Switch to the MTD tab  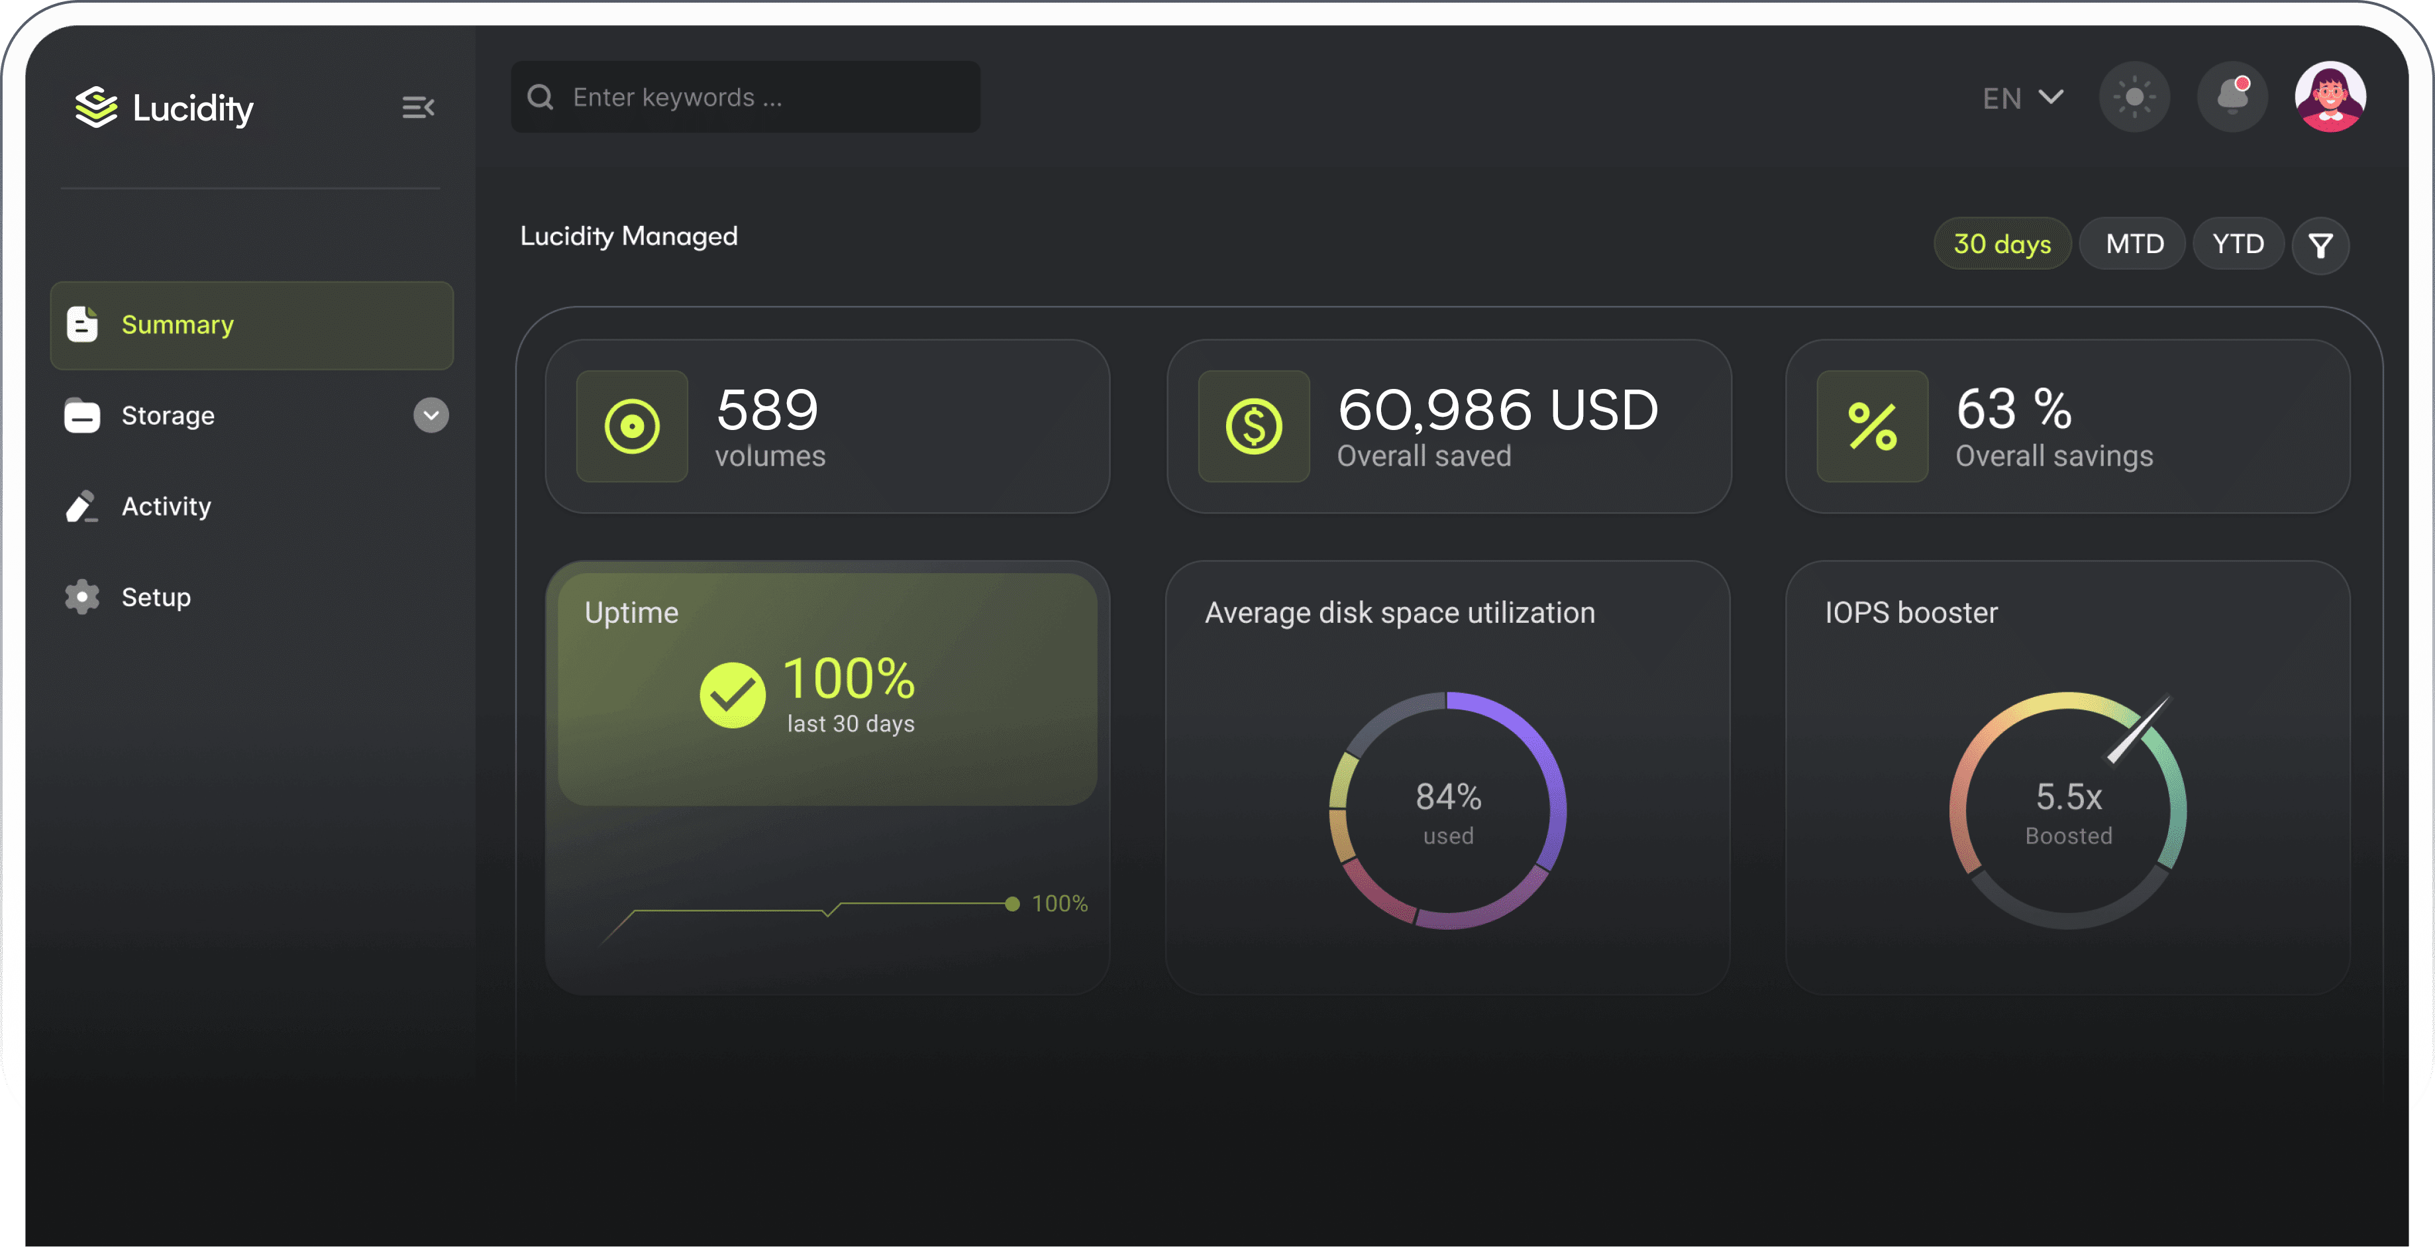(2132, 243)
